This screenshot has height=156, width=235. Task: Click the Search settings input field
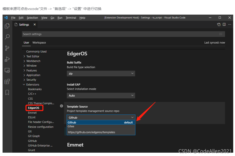coord(123,34)
